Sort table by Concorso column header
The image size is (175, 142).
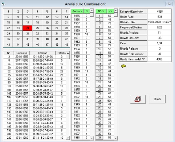(x=22, y=53)
